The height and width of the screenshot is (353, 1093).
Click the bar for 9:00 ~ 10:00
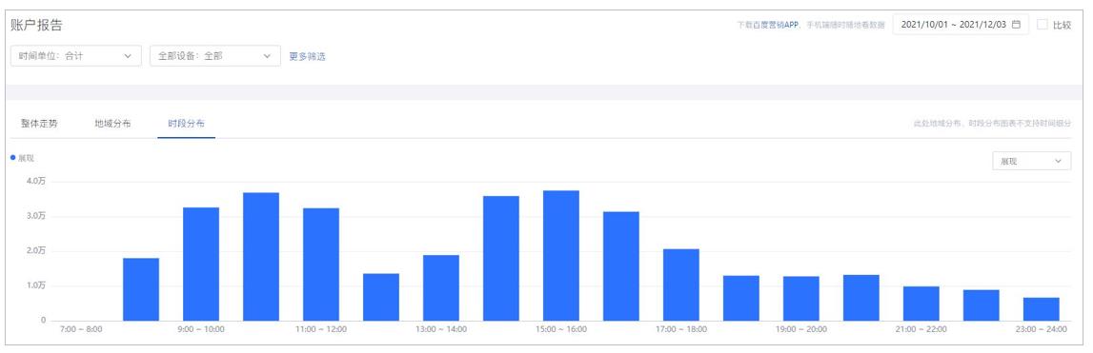pos(201,264)
